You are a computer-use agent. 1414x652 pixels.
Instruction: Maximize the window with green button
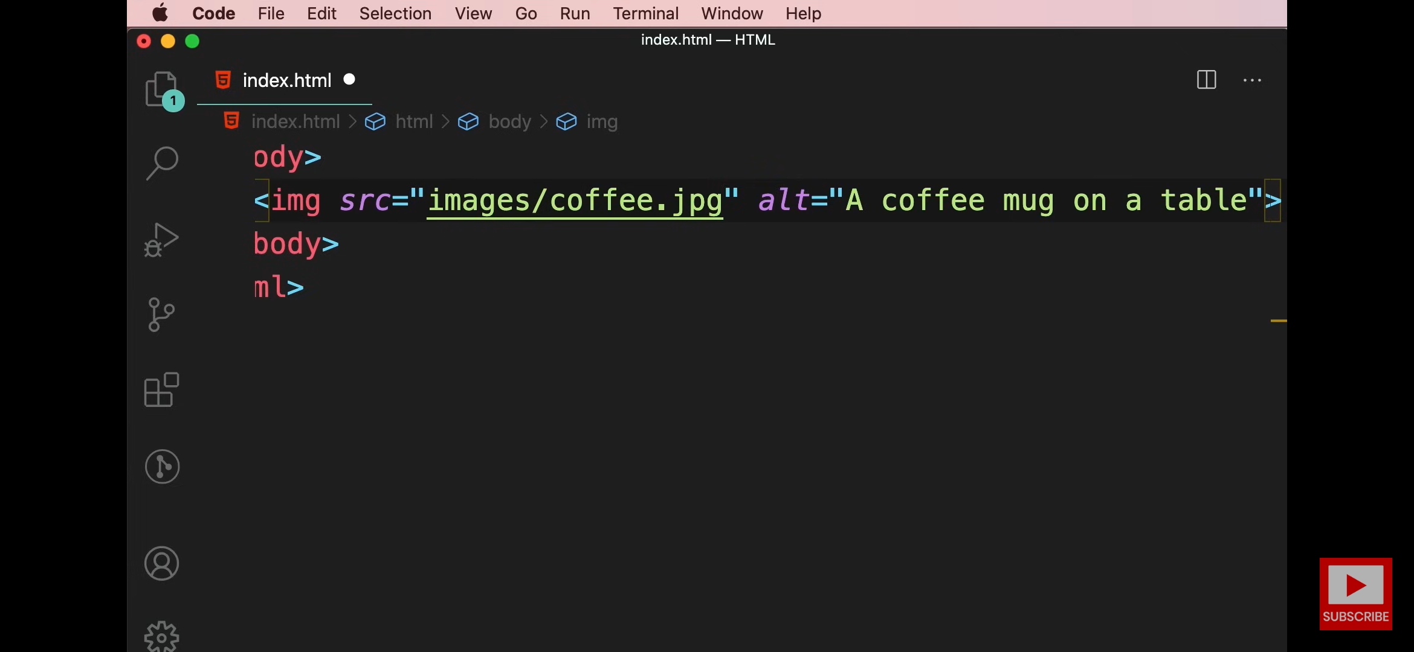[x=192, y=41]
